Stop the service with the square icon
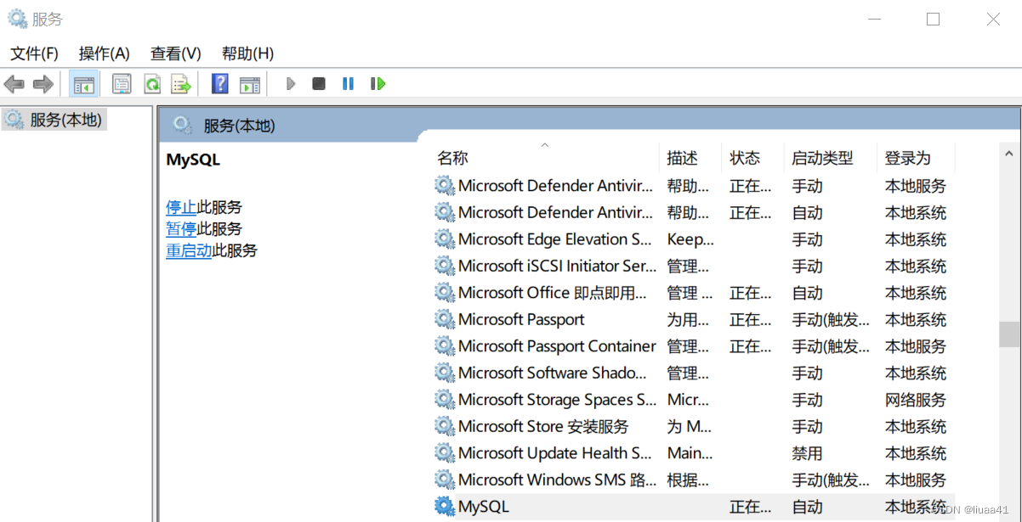The height and width of the screenshot is (522, 1022). [318, 83]
